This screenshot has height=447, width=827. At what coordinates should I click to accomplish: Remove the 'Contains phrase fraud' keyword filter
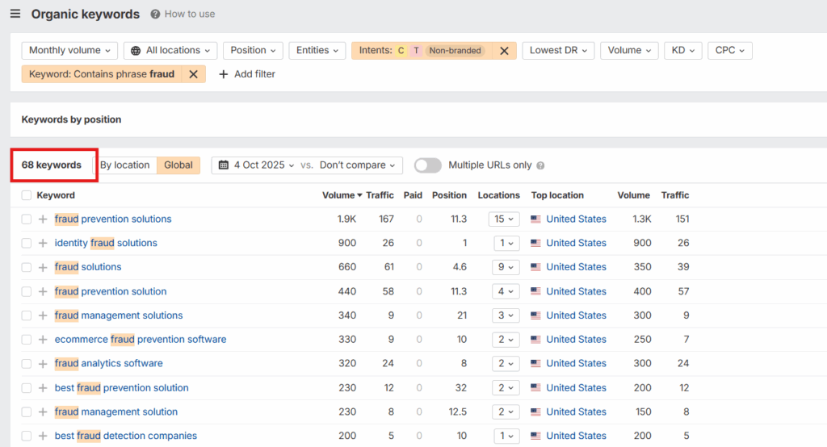coord(193,74)
